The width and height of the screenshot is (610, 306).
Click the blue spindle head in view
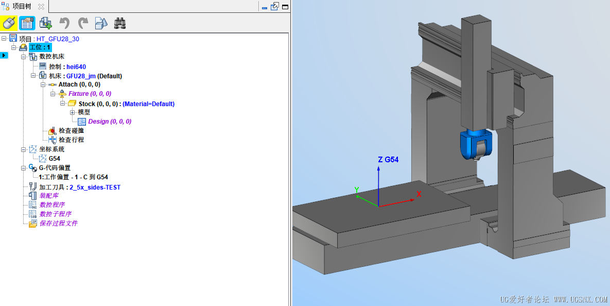click(476, 144)
